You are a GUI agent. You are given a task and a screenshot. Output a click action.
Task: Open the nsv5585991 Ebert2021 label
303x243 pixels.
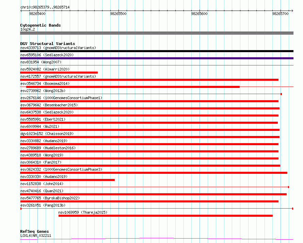[43, 119]
